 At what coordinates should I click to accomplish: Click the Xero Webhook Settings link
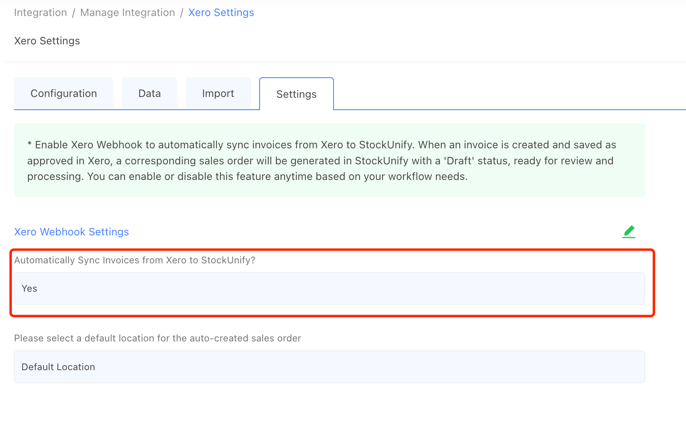click(71, 232)
